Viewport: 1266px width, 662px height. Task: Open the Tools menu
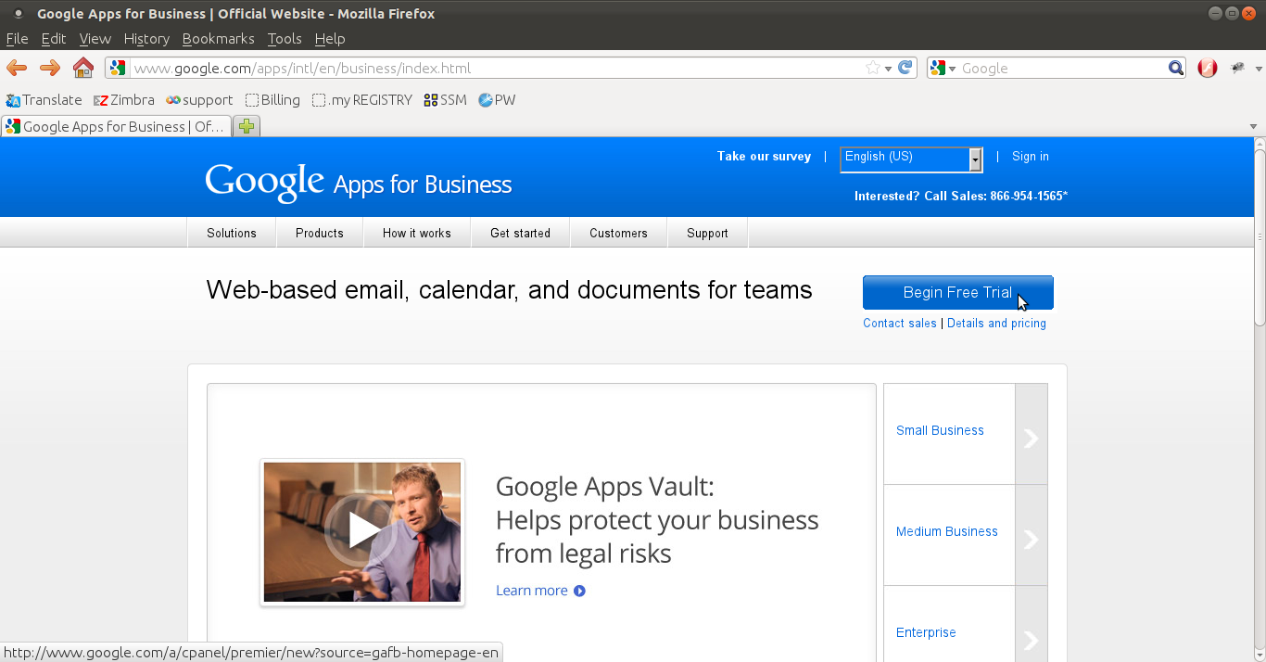coord(285,39)
